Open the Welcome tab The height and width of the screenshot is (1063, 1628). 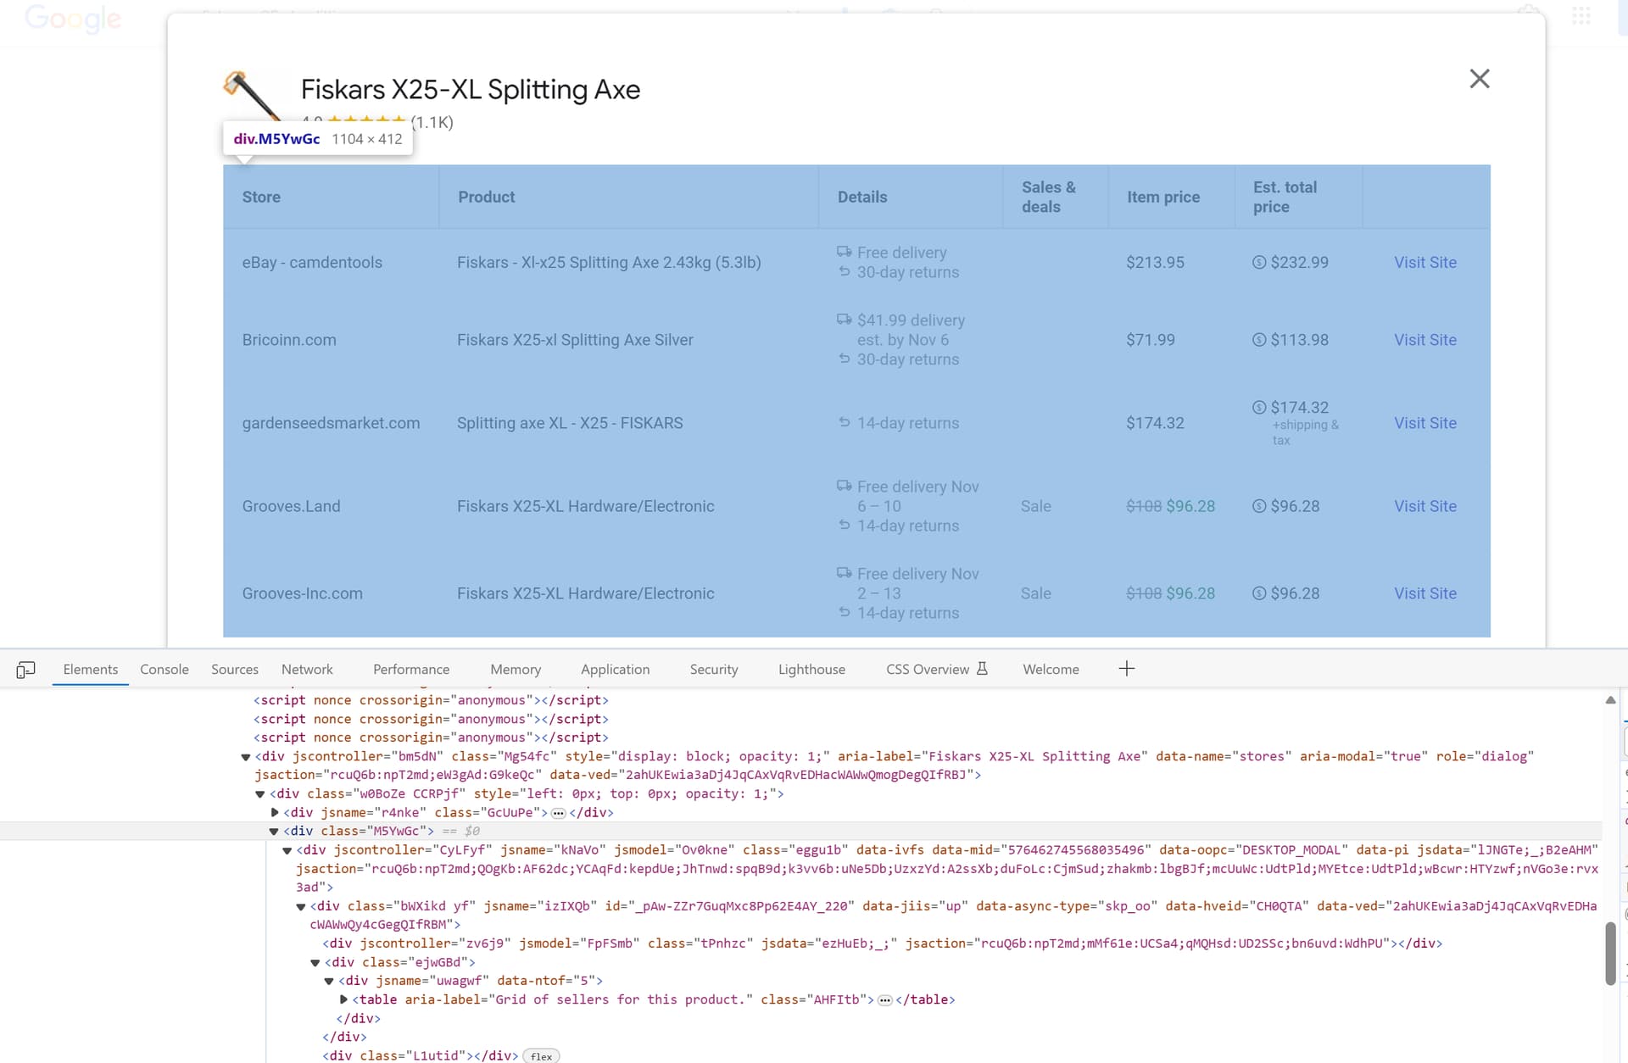1051,669
